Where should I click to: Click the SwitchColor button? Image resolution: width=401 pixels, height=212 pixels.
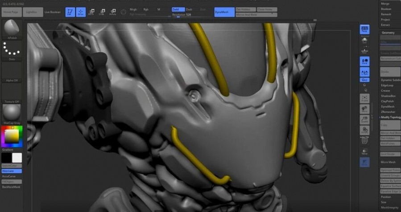(12, 166)
